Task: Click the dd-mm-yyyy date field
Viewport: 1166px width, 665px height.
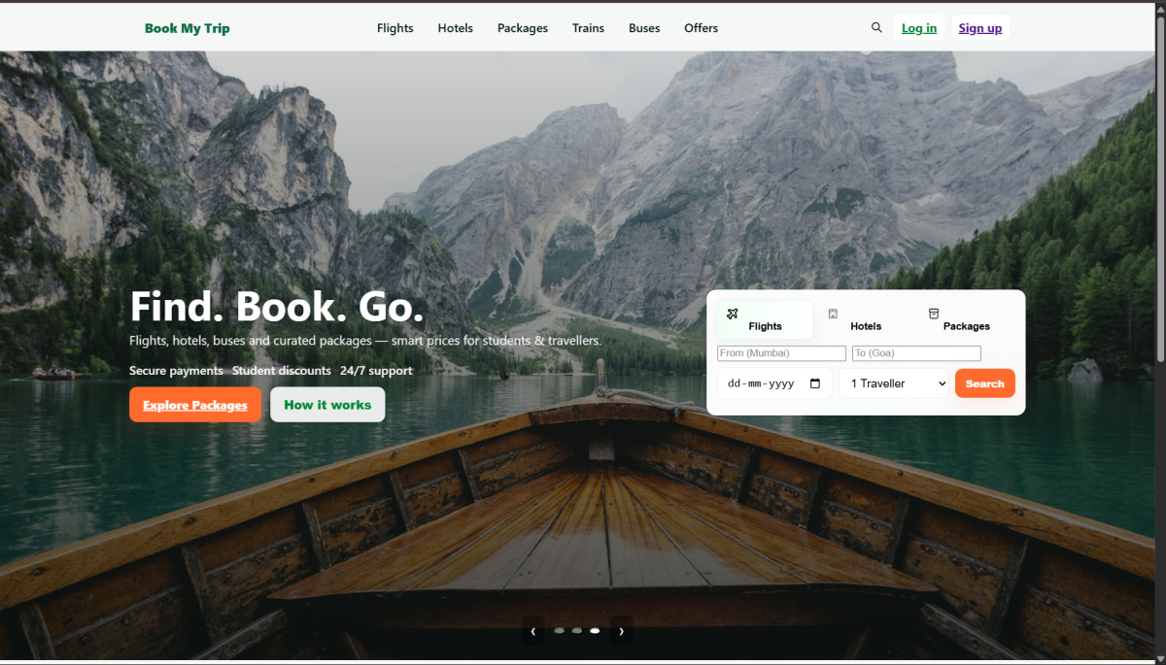Action: (763, 383)
